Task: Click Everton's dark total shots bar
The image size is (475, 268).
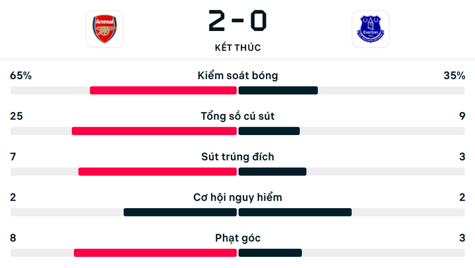Action: 269,131
